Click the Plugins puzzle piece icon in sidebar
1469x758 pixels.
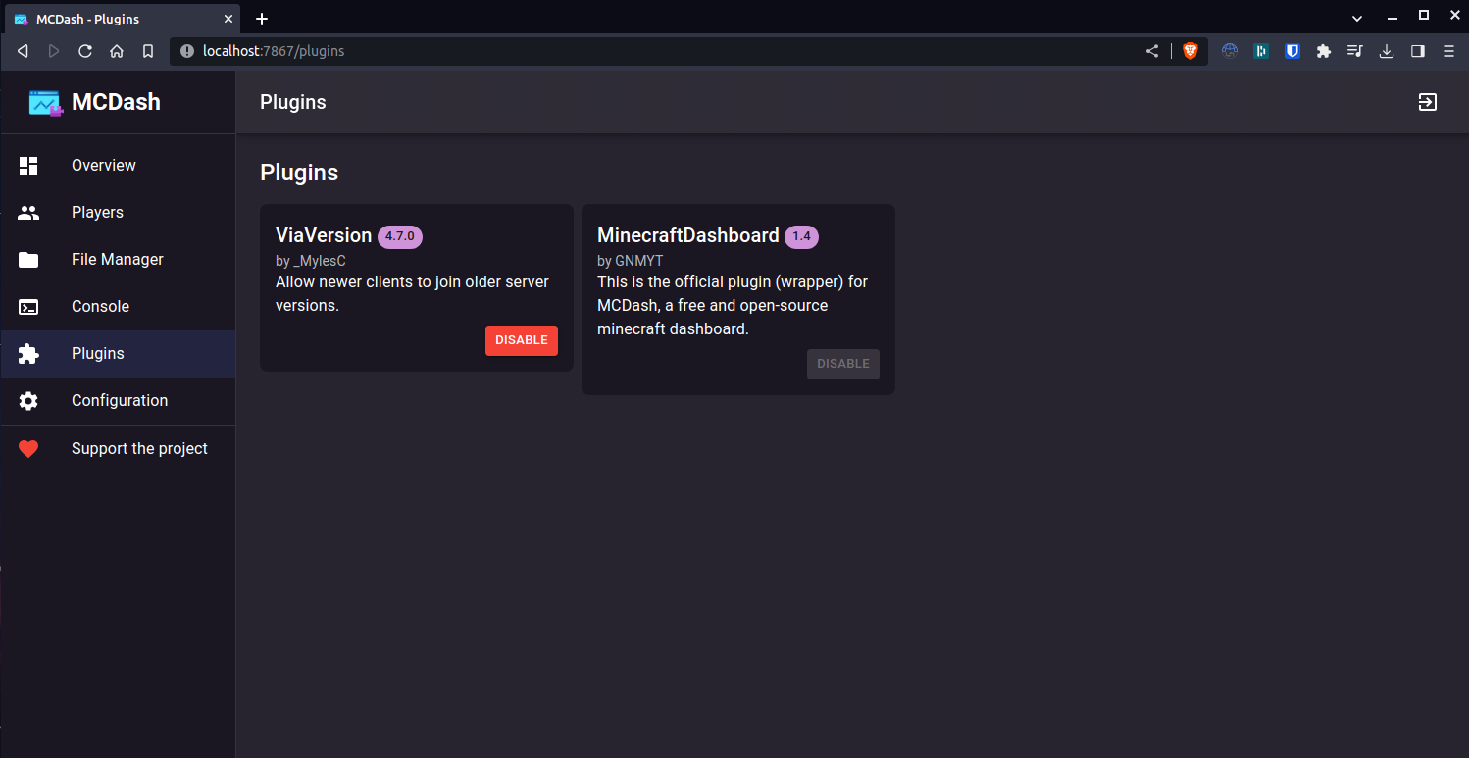(28, 354)
